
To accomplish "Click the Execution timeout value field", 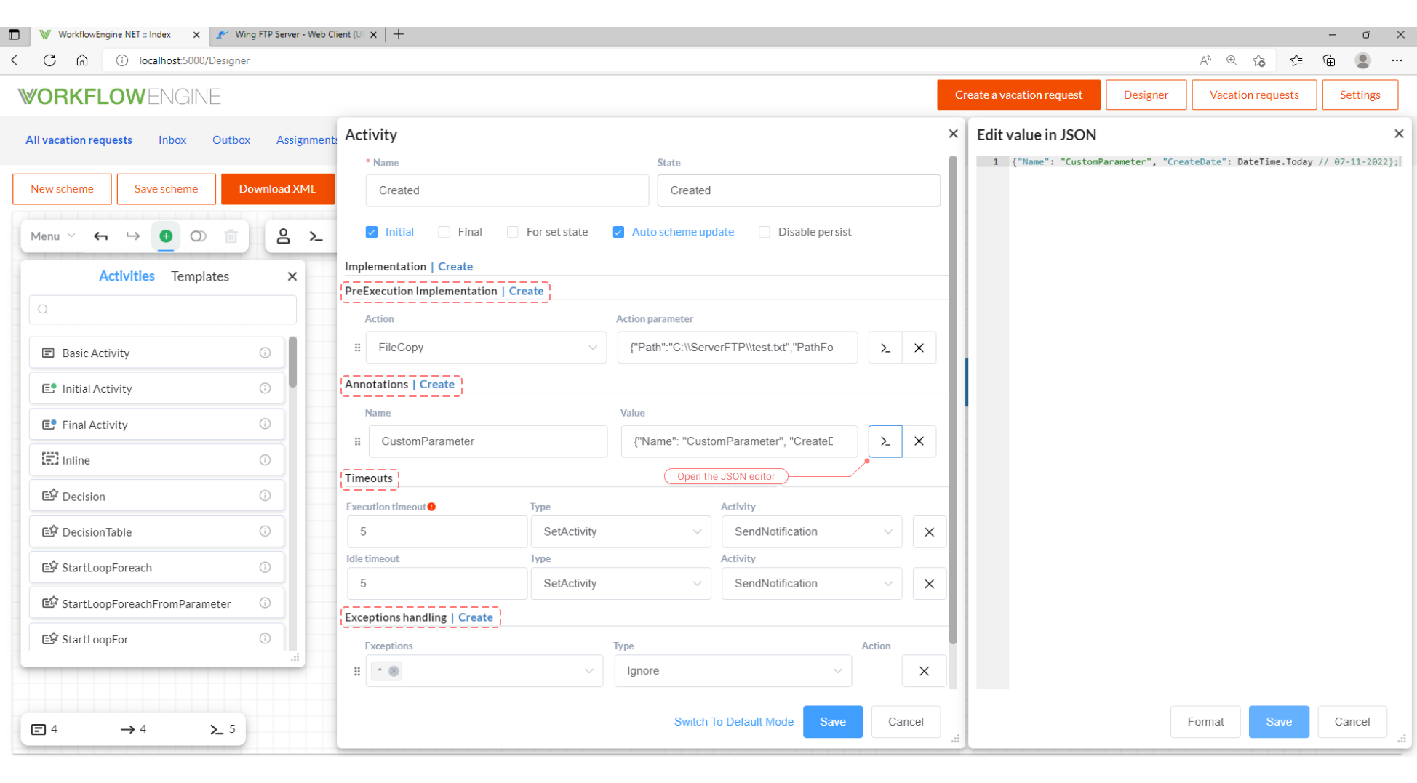I will 437,532.
